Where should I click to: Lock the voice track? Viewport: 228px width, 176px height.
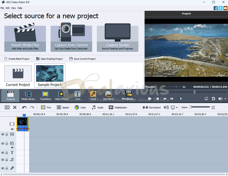point(7,168)
